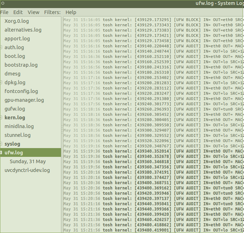Select log line with [439240.301773]
Viewport: 244px width, 233px height.
(x=154, y=104)
